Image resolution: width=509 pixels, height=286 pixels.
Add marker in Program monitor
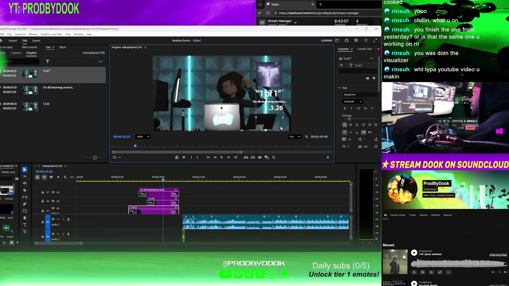tap(184, 157)
